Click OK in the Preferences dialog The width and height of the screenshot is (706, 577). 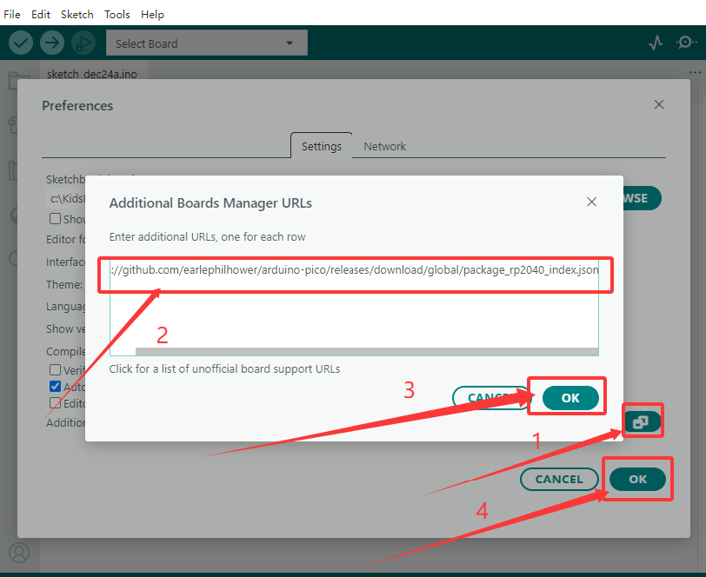(637, 480)
